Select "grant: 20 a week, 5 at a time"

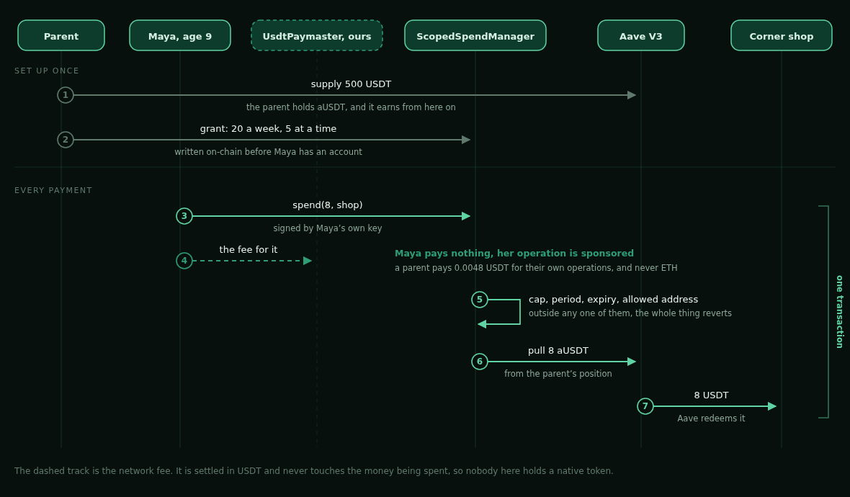coord(269,129)
